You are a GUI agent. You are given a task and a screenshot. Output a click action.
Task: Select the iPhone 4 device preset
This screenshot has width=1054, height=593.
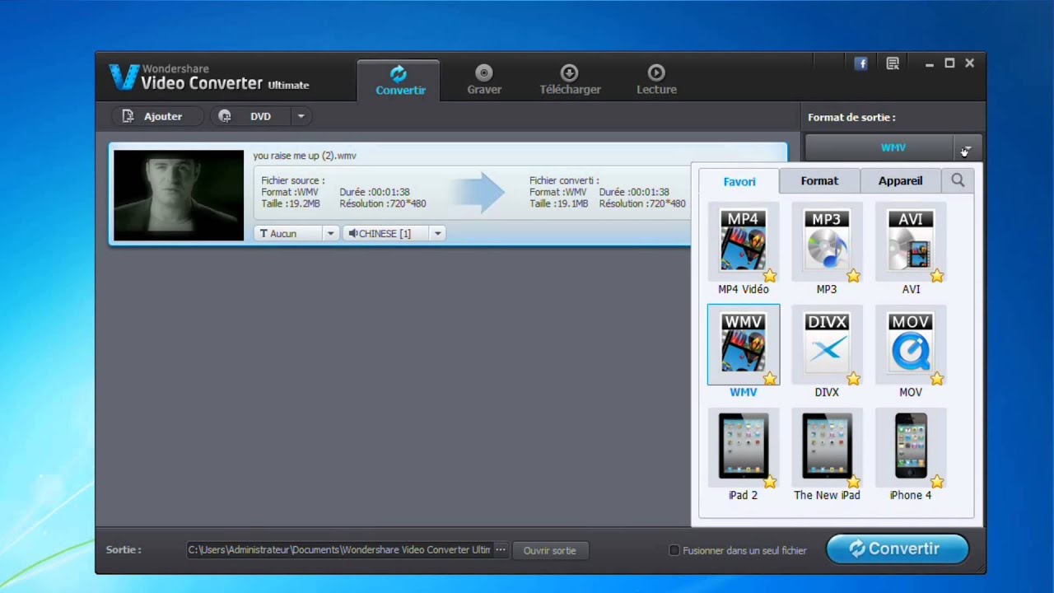tap(911, 446)
